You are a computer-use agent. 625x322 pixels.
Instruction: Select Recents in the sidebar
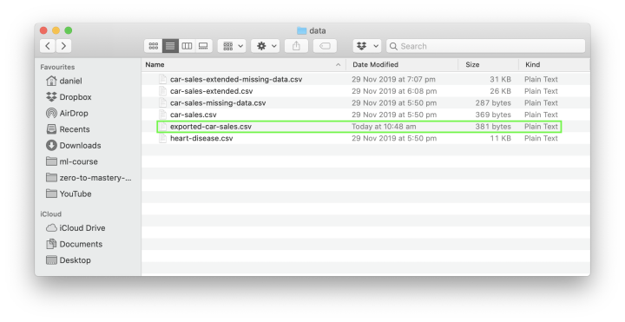pyautogui.click(x=68, y=129)
